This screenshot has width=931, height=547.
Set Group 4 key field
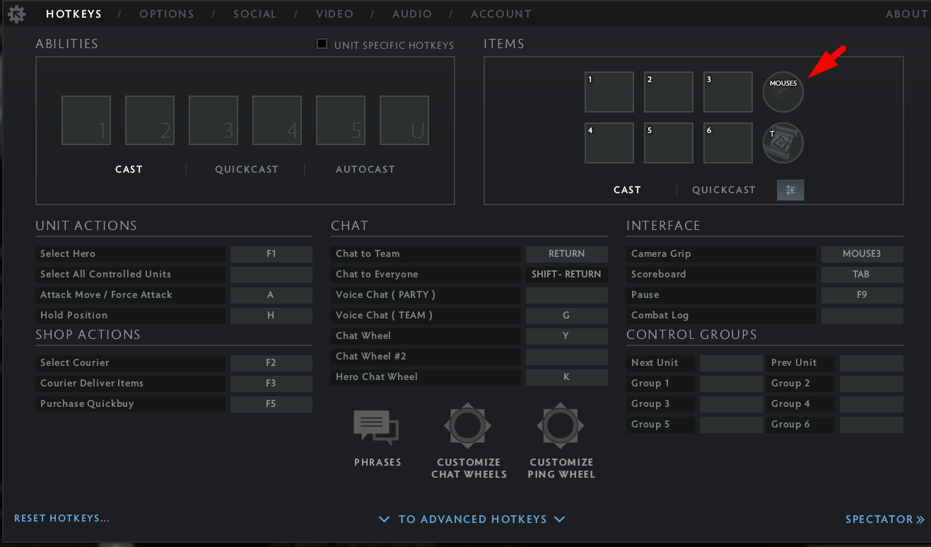click(872, 404)
